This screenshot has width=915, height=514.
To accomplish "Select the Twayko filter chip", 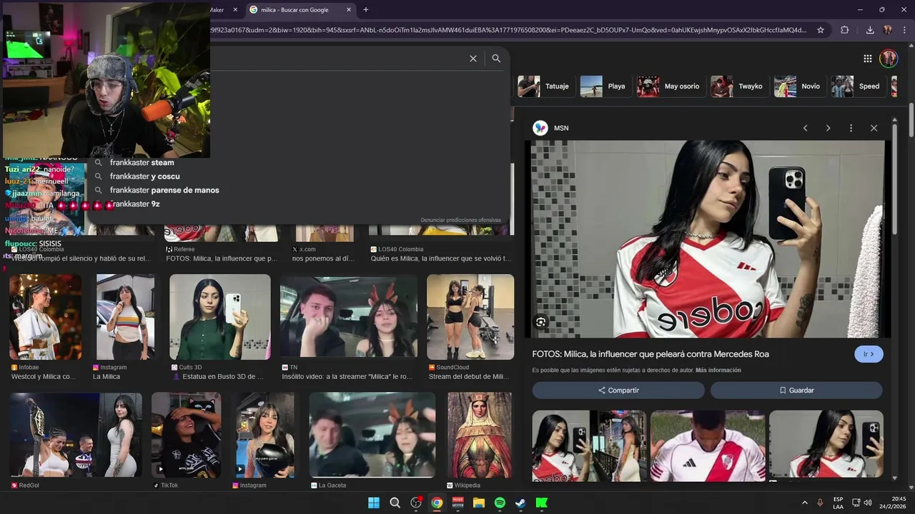I will pos(740,86).
